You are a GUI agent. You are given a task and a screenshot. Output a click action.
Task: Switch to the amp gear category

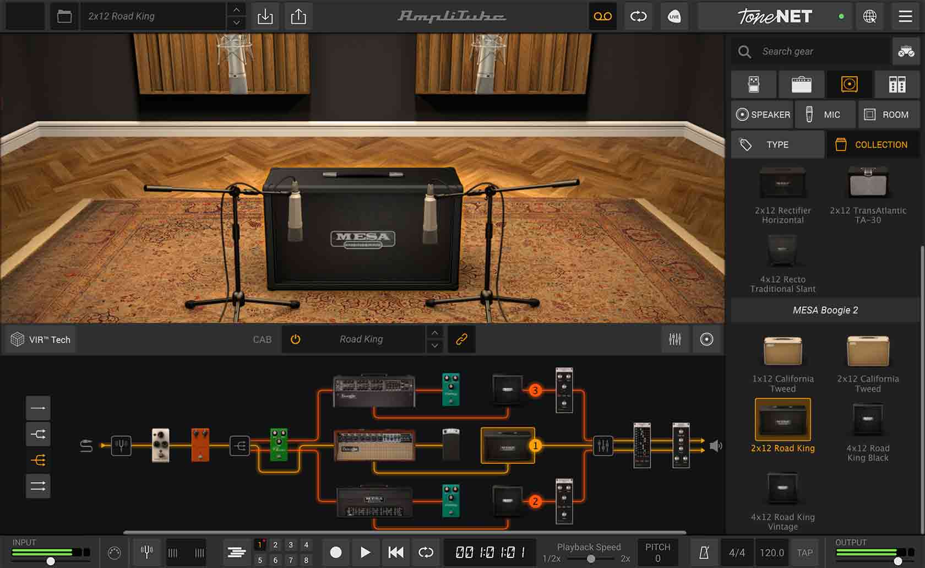802,84
